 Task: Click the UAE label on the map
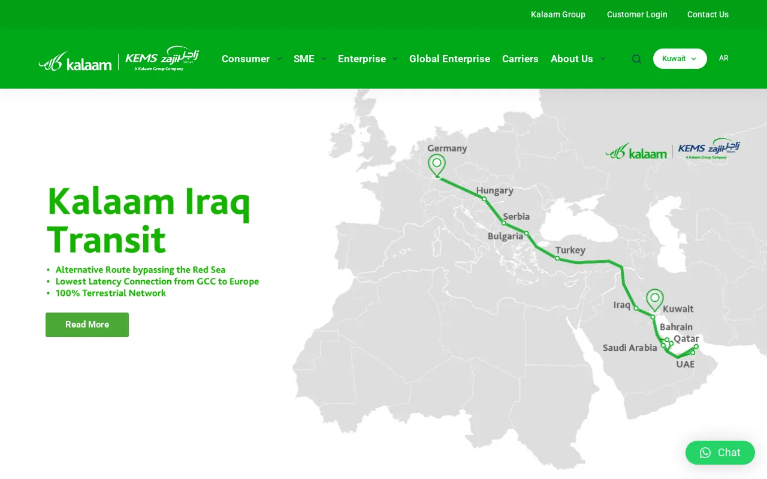pyautogui.click(x=686, y=364)
